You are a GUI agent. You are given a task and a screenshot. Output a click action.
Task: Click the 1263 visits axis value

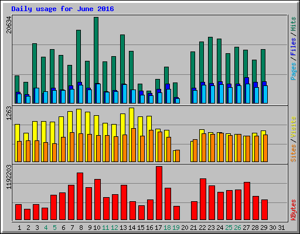click(9, 113)
